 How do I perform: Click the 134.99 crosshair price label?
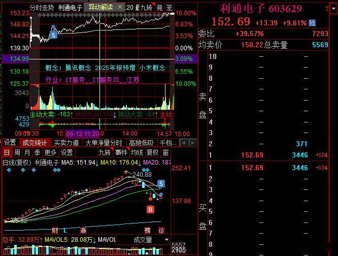click(x=19, y=58)
